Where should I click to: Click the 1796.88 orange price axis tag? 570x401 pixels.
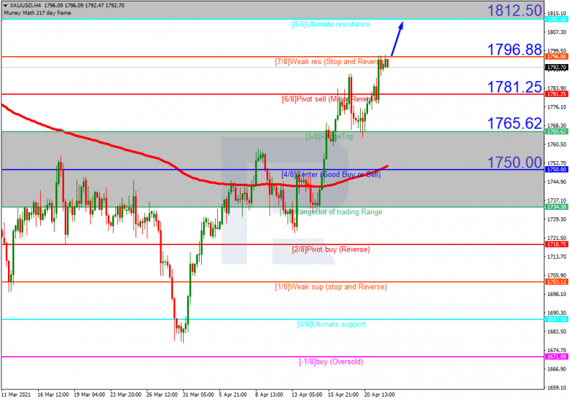[x=557, y=57]
